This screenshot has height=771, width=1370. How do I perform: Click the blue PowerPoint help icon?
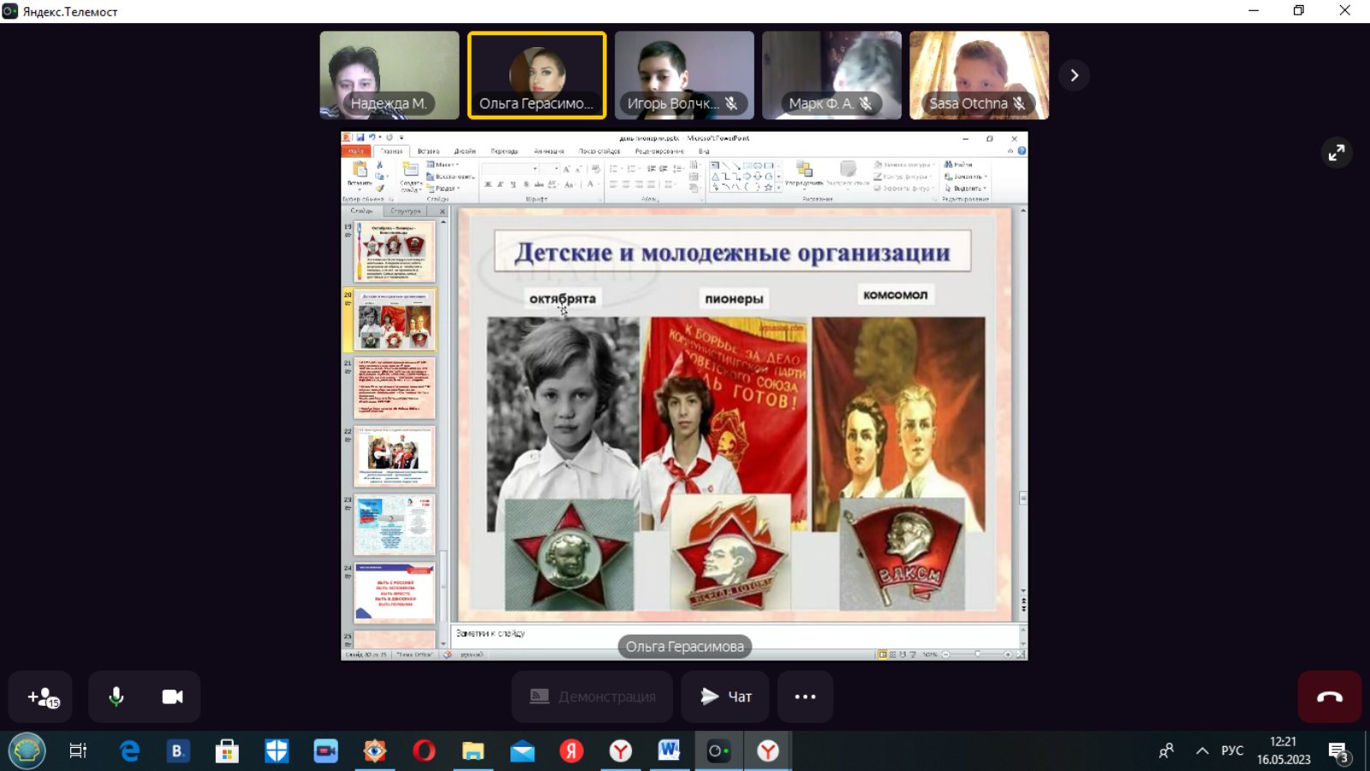coord(1022,151)
